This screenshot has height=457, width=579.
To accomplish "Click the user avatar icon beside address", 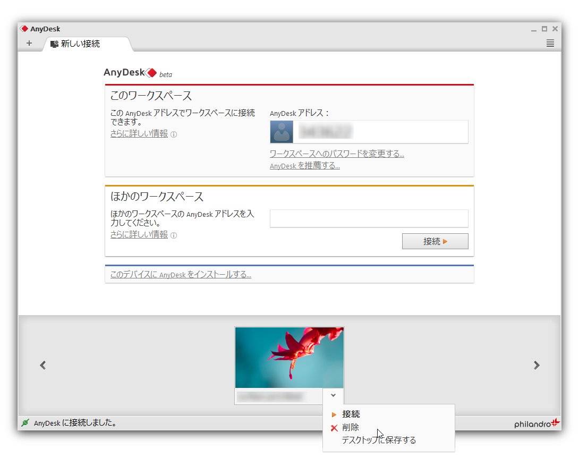I will coord(282,132).
